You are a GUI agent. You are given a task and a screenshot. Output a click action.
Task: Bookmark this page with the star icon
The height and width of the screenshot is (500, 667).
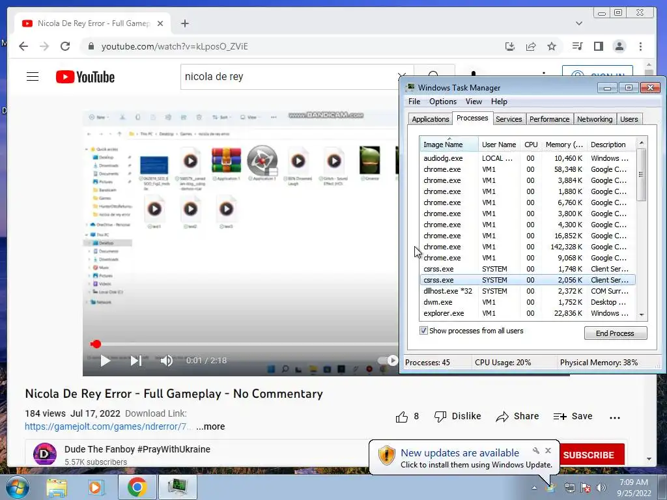tap(552, 46)
